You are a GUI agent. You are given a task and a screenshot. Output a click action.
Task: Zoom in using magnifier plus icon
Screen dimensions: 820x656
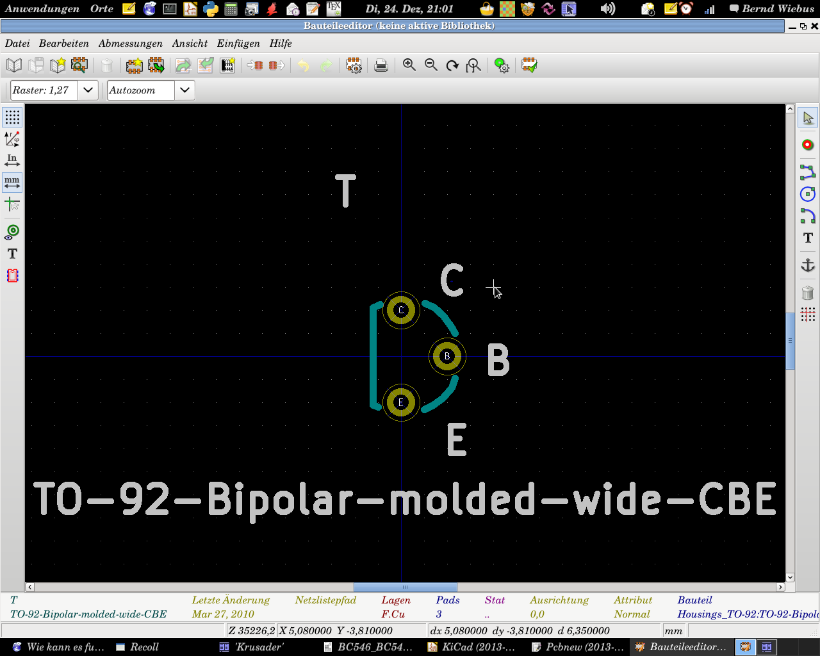pyautogui.click(x=409, y=65)
